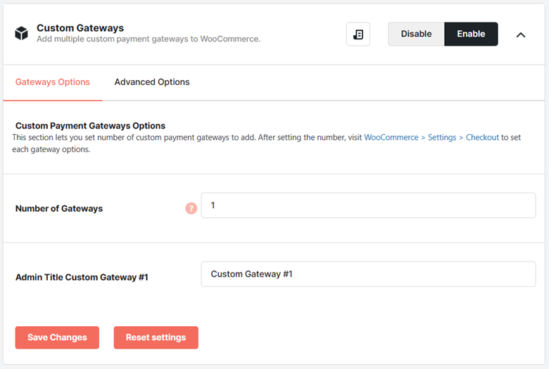Save Changes to the gateway settings
549x369 pixels.
[x=57, y=337]
